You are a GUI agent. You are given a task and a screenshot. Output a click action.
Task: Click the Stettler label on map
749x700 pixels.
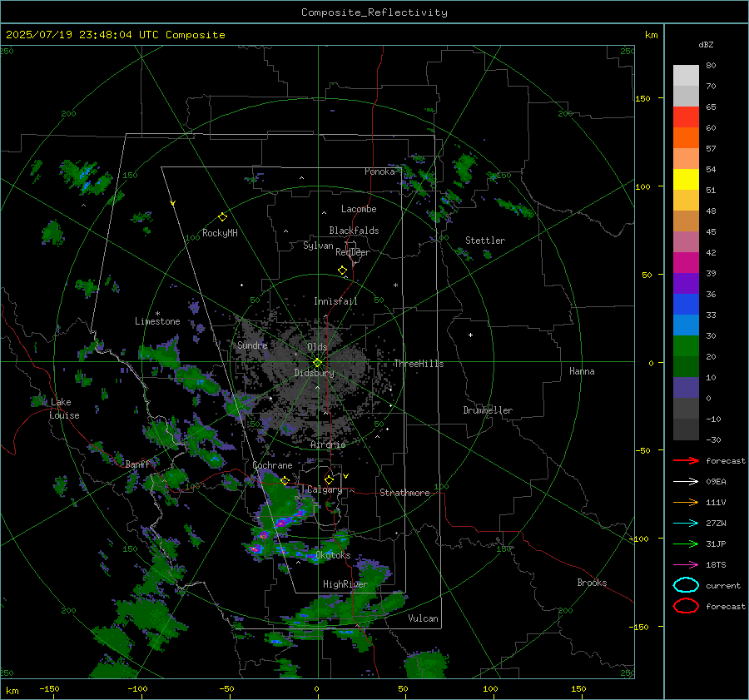485,241
